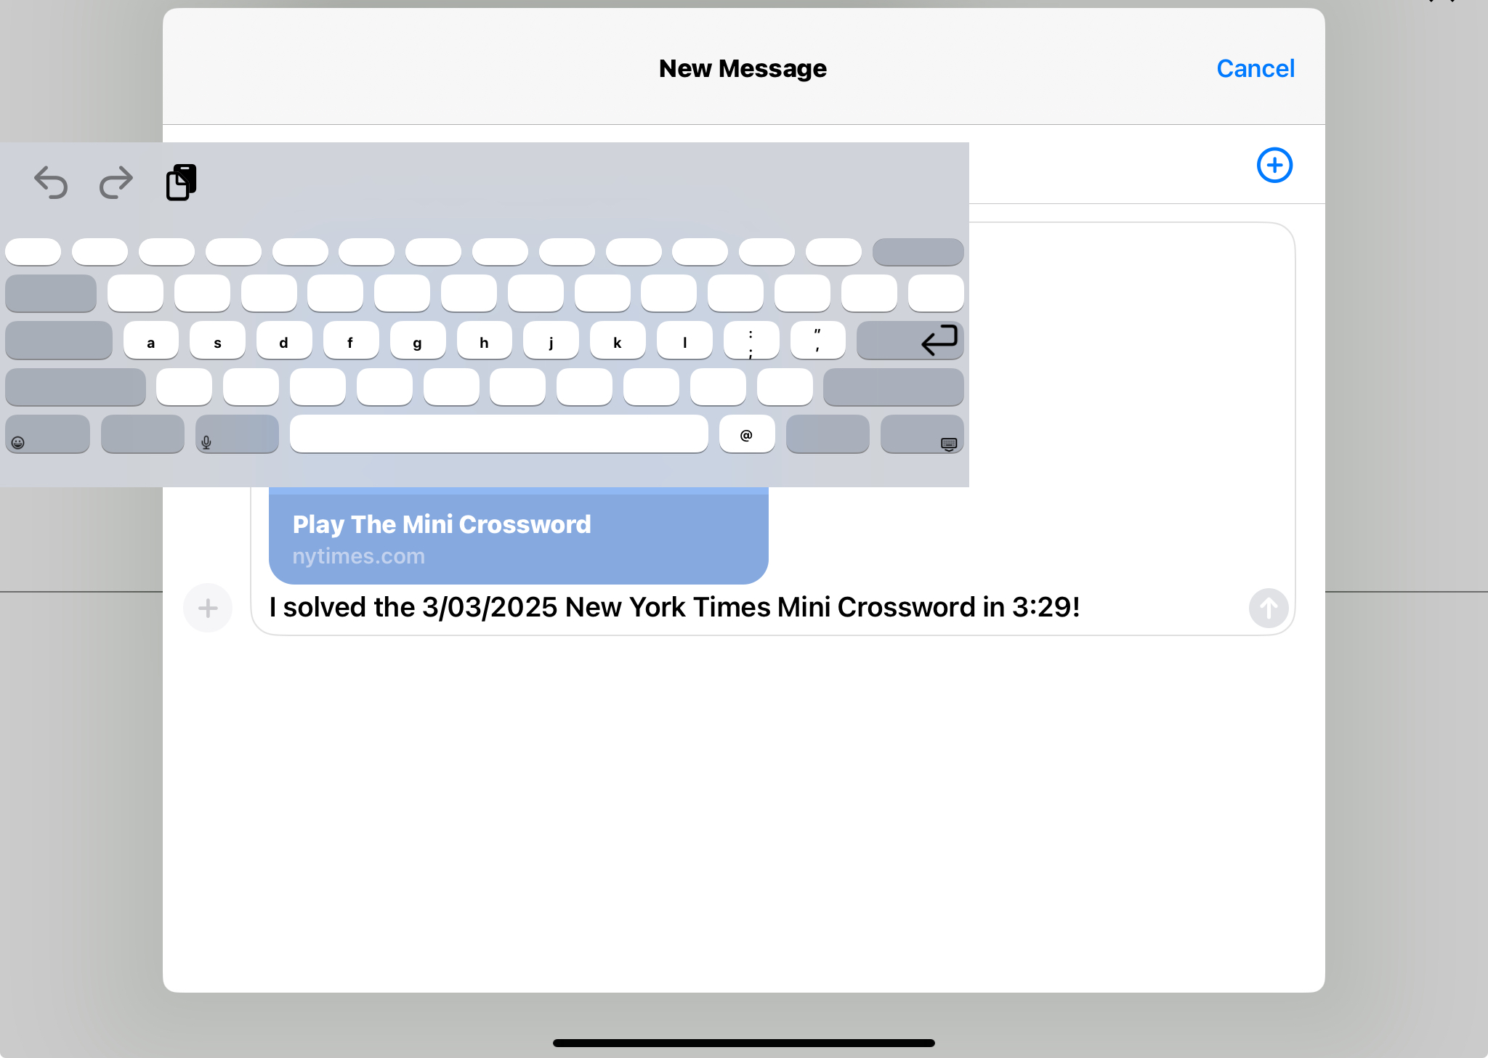Open Play The Mini Crossword link preview
Viewport: 1488px width, 1058px height.
(518, 538)
